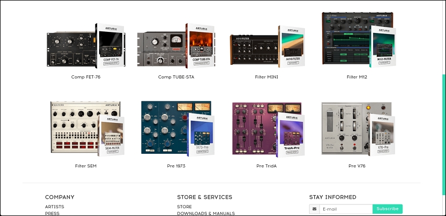Viewport: 446px width, 216px height.
Task: Click the green page scrollbar thumb
Action: (x=444, y=134)
